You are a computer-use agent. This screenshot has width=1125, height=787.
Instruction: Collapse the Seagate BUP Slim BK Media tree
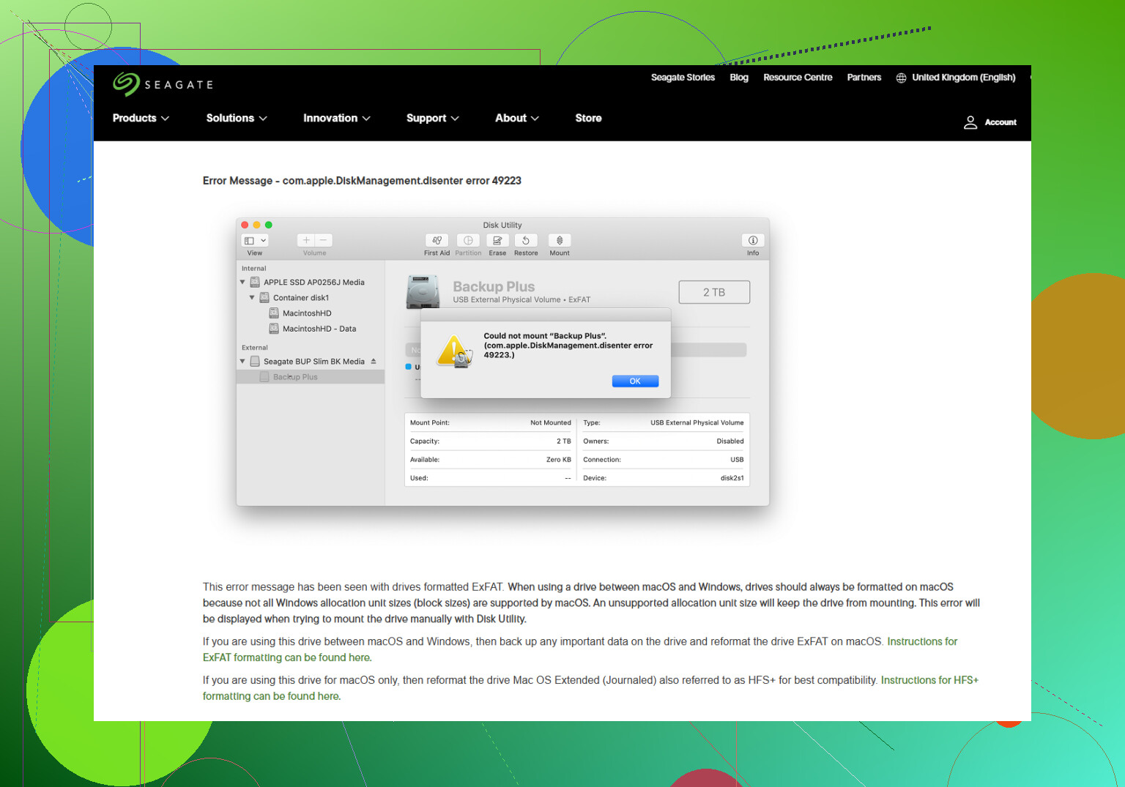242,361
